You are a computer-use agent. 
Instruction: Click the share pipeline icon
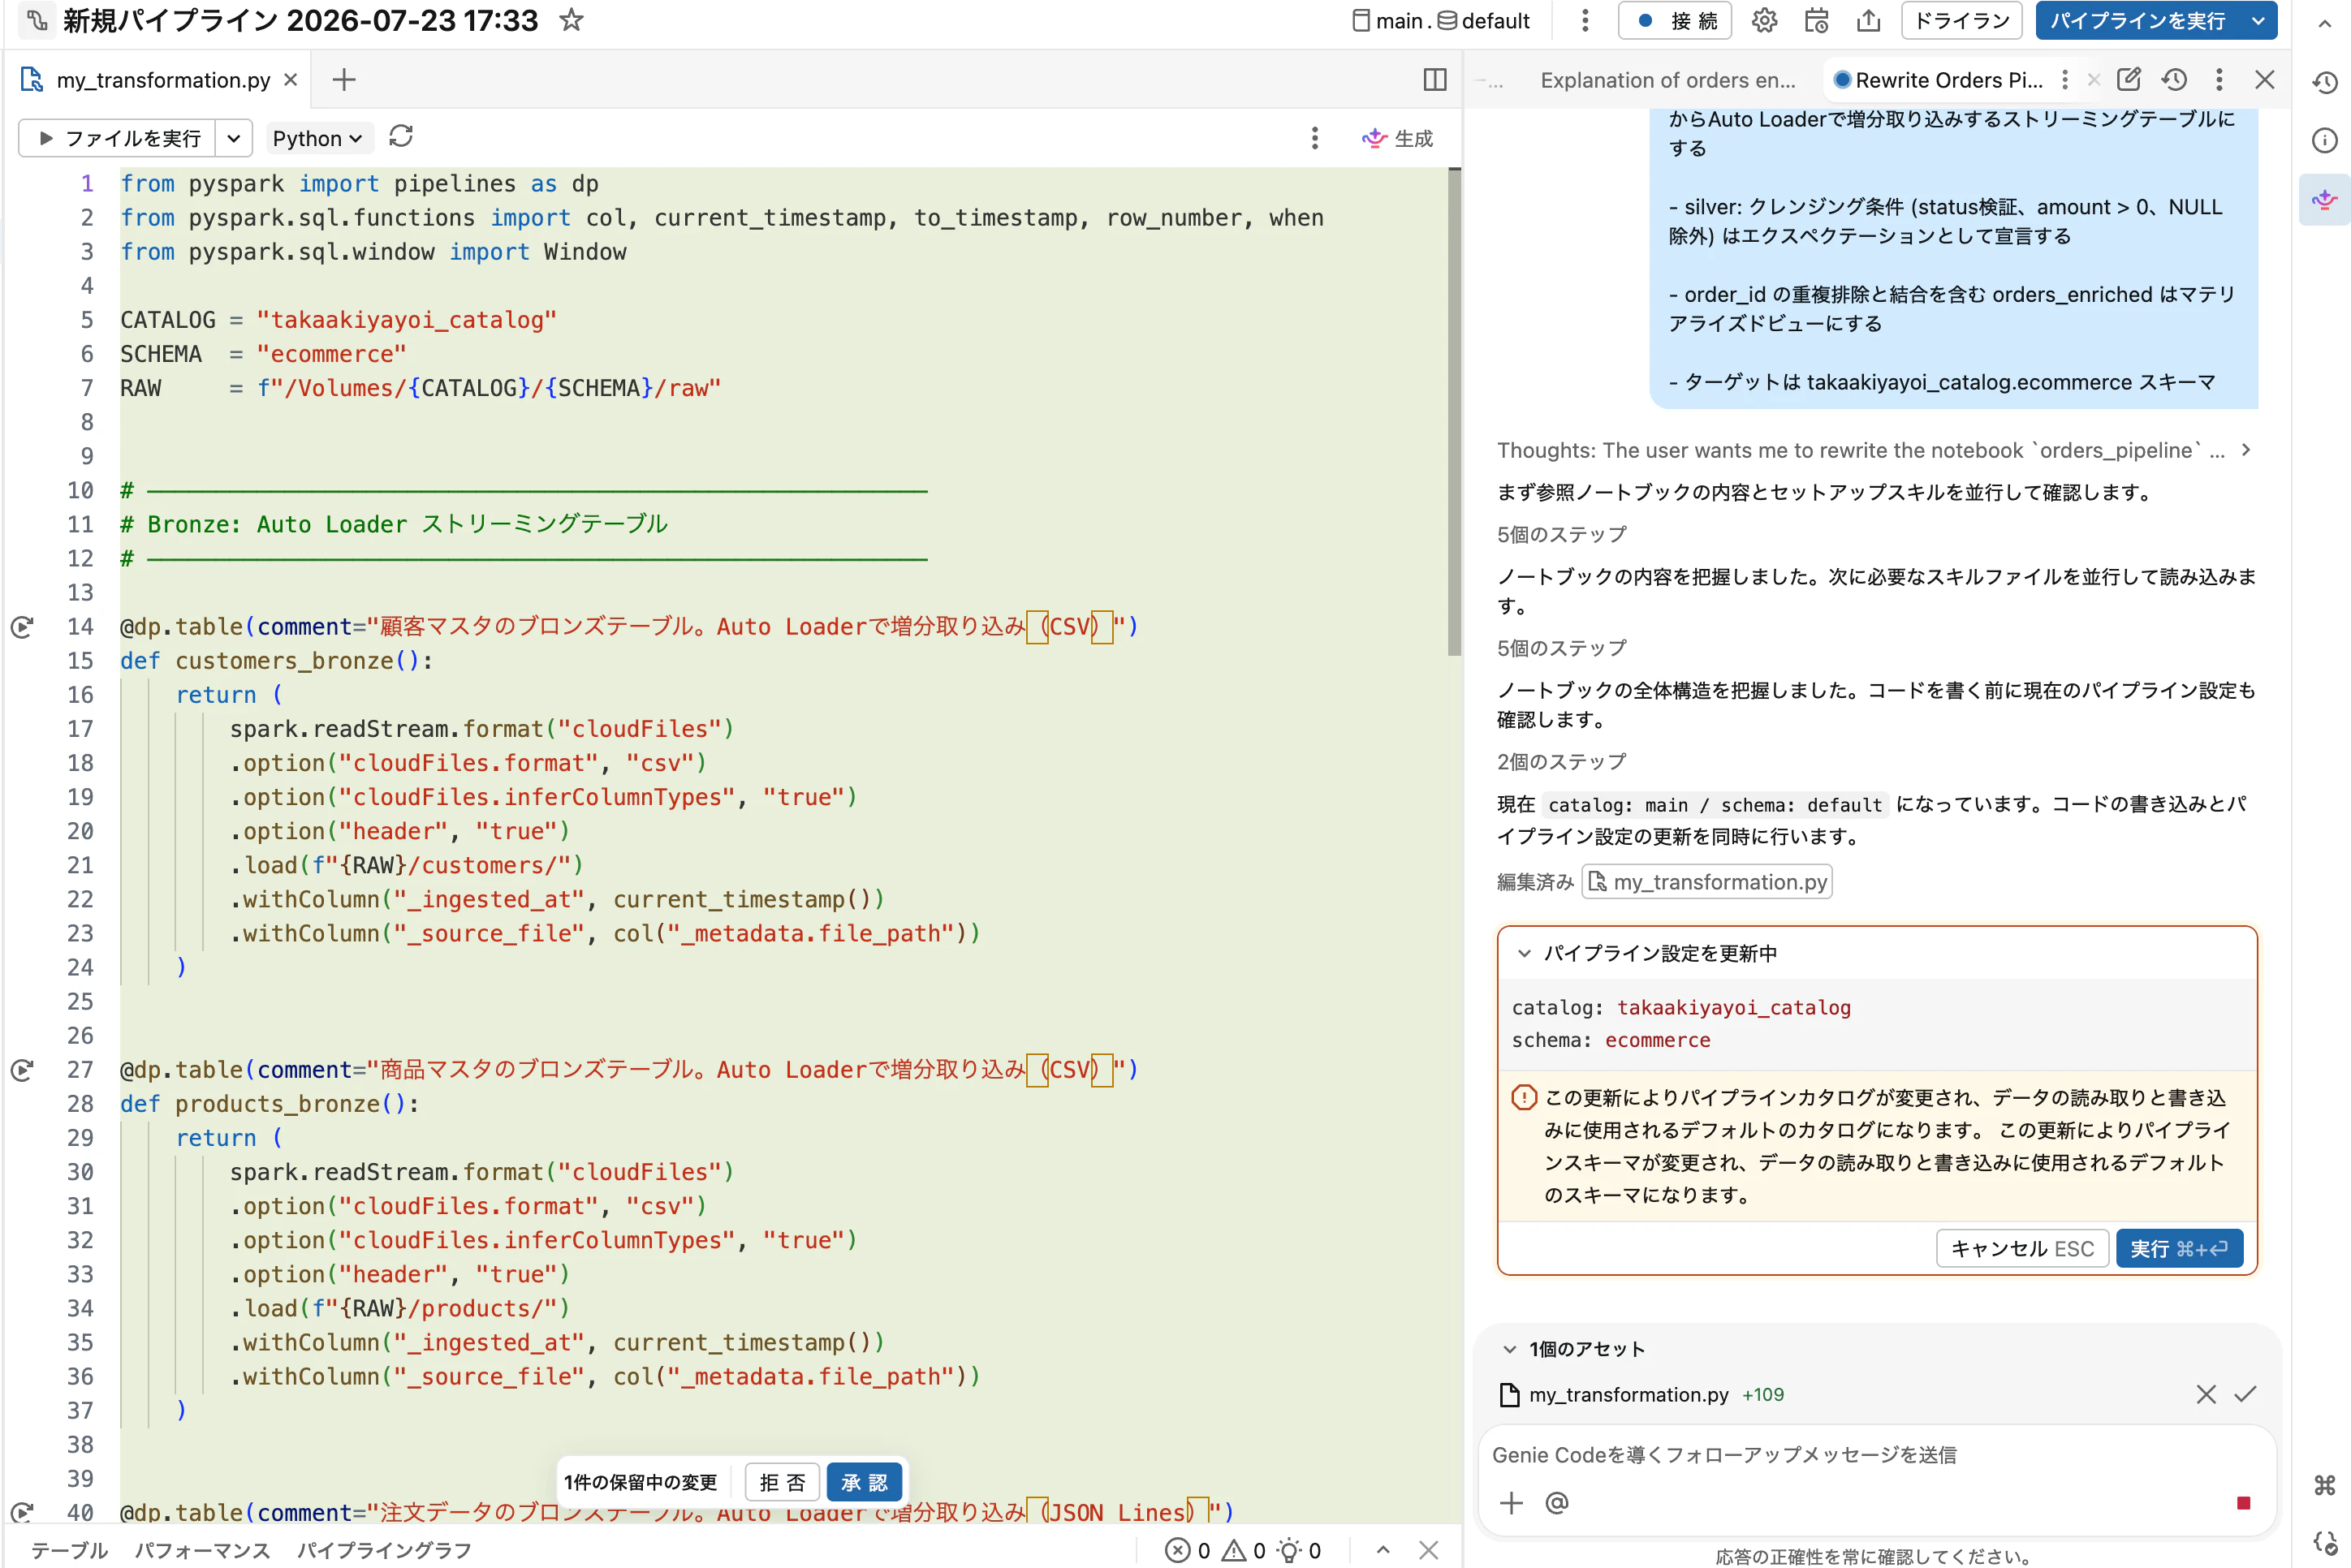1868,20
